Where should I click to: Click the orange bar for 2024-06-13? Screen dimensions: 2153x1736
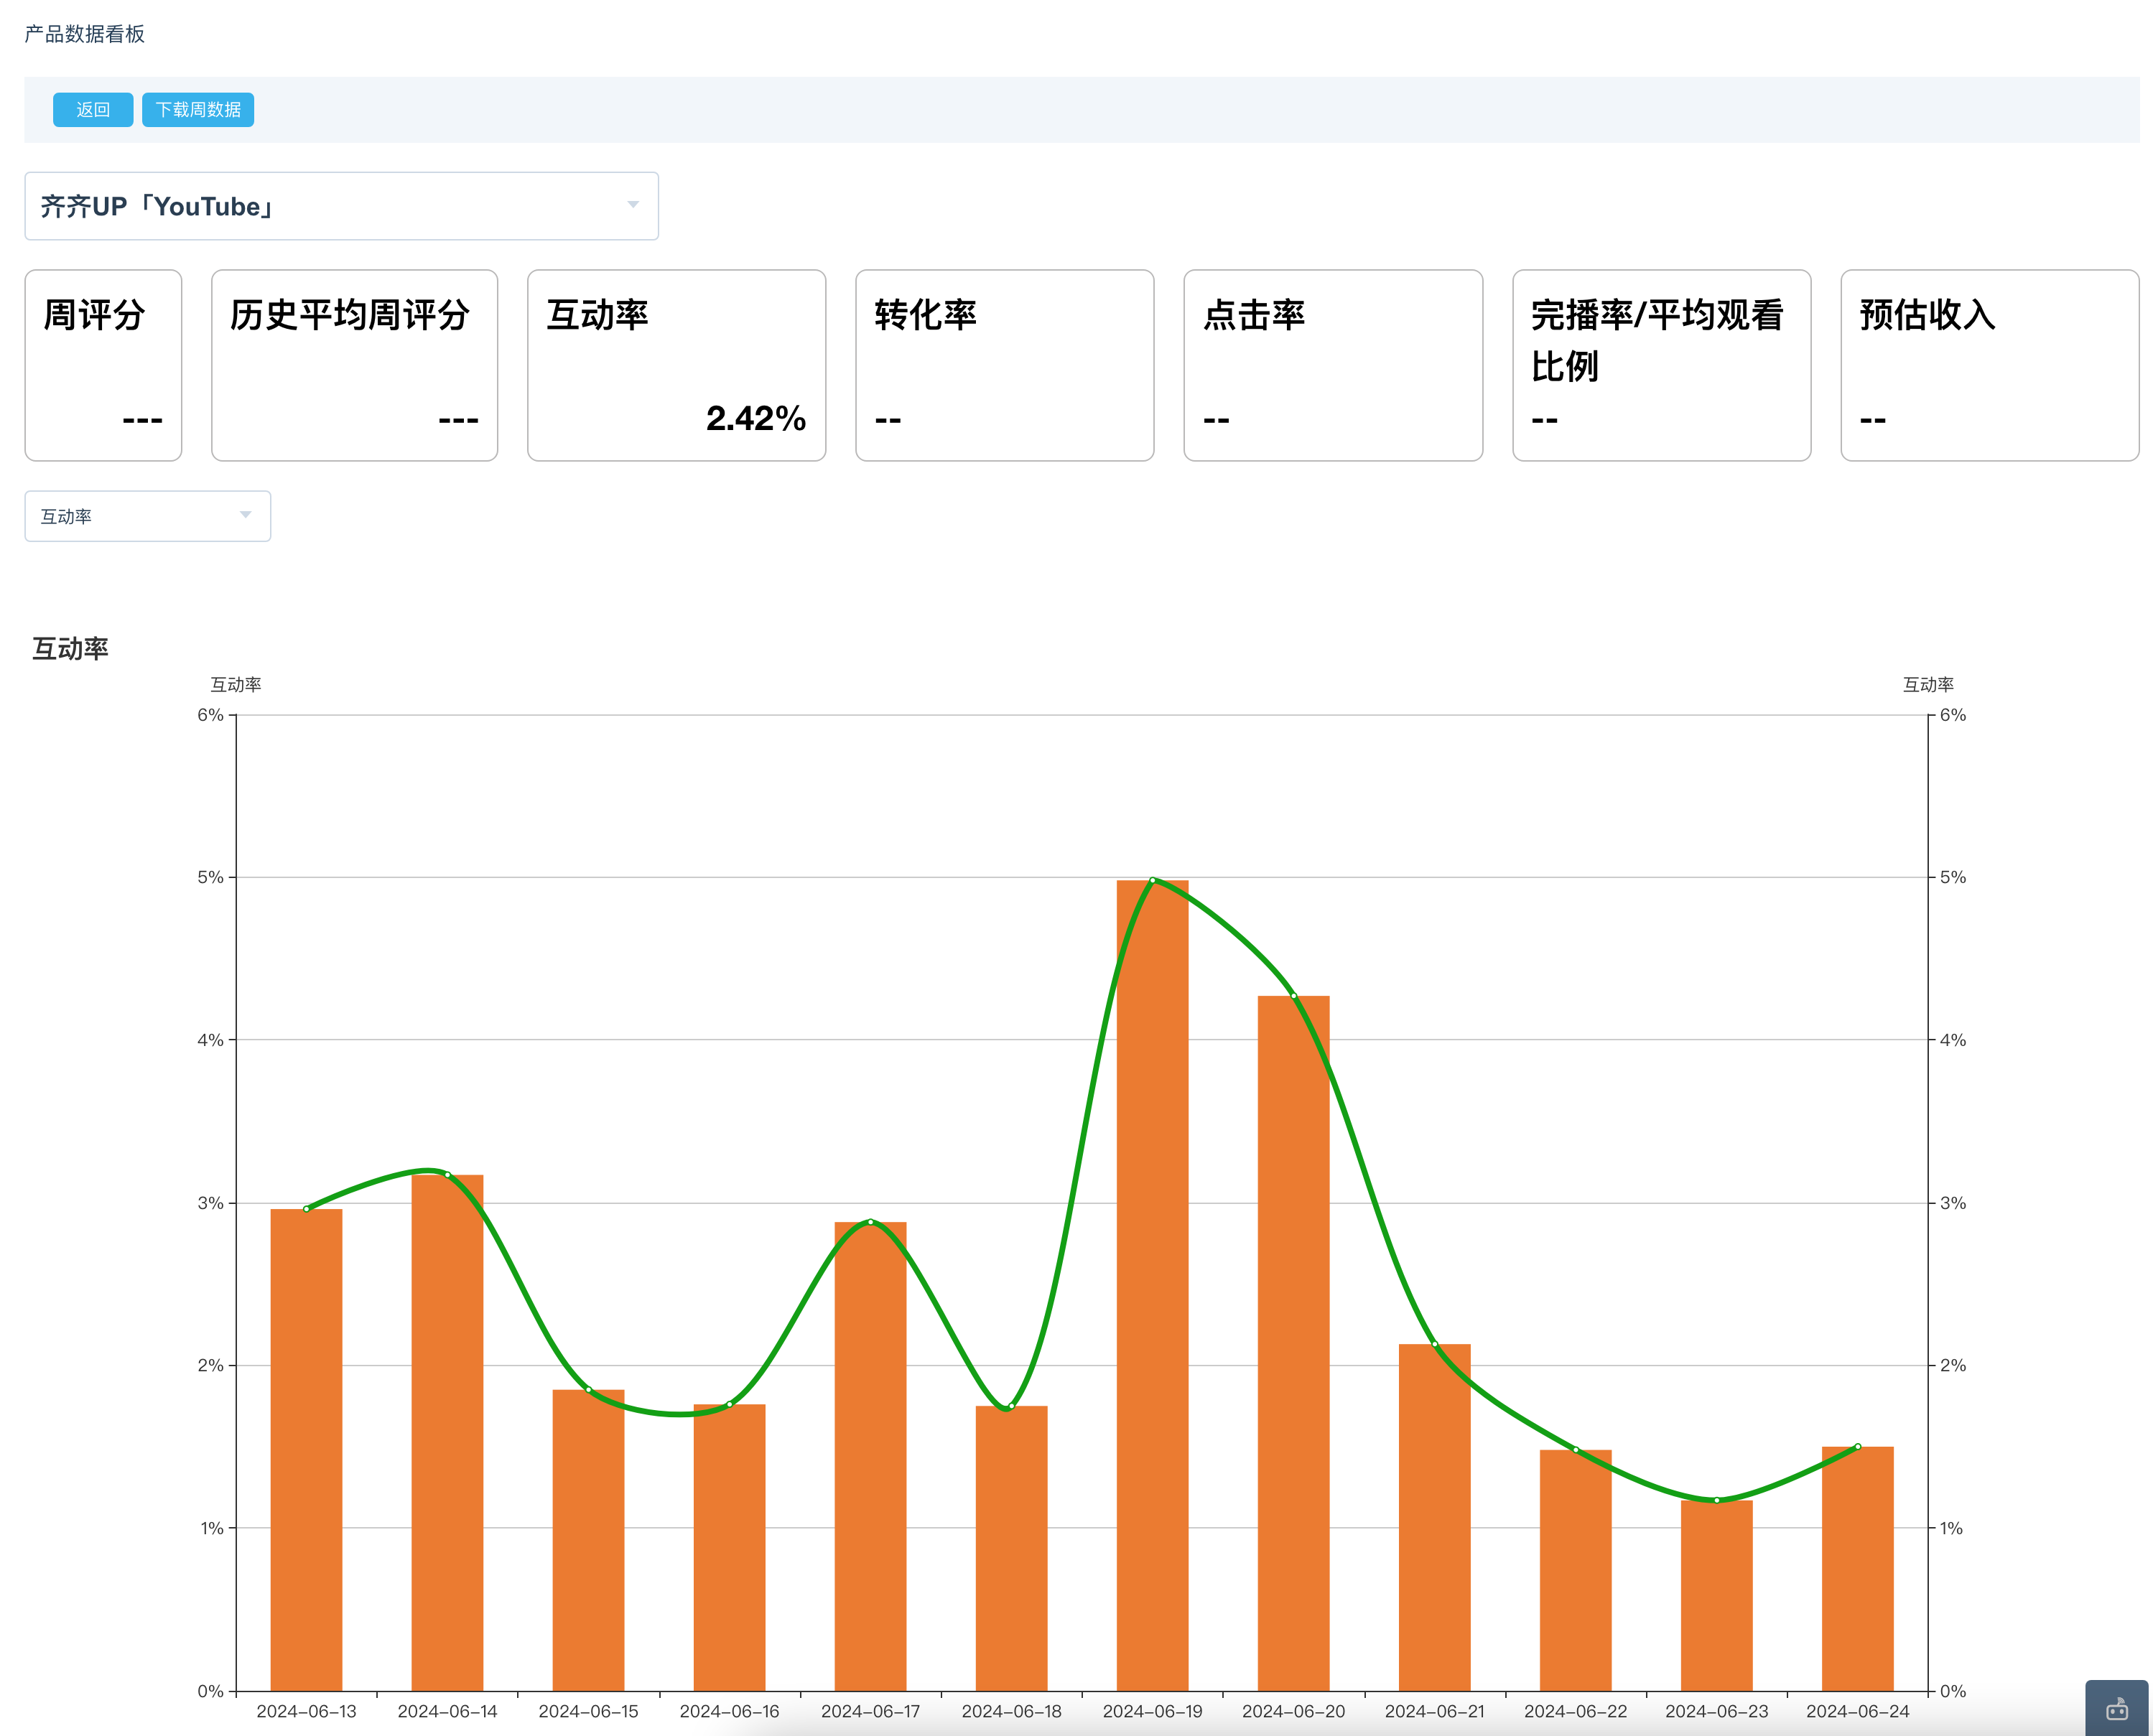[306, 1450]
